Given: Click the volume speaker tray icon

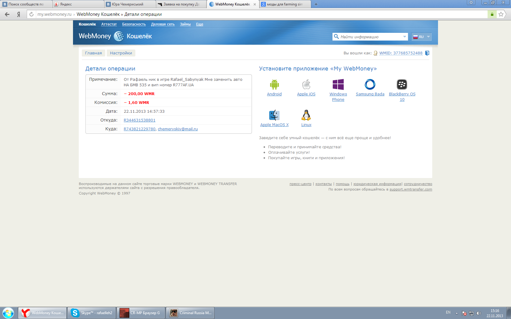Looking at the screenshot, I should [x=479, y=313].
